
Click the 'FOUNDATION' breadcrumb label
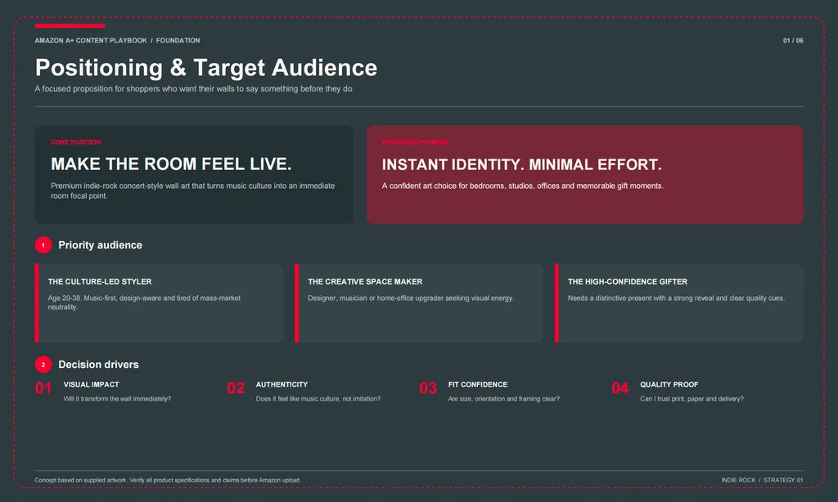click(x=178, y=41)
